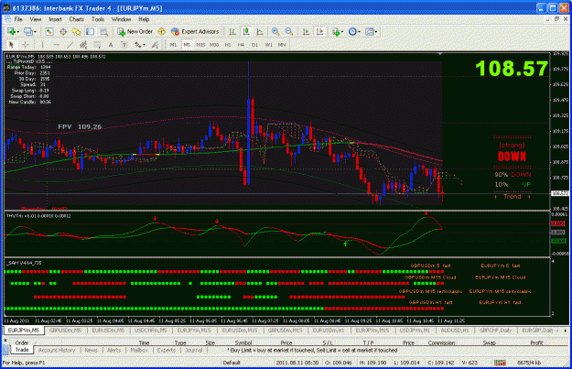Switch to AUDUSD,H1 chart tab

pyautogui.click(x=455, y=331)
